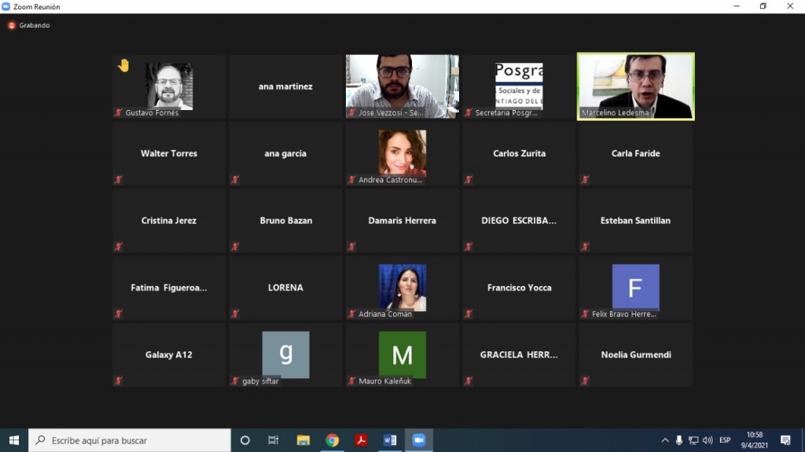This screenshot has width=805, height=452.
Task: Click the microphone icon in system tray
Action: coord(678,440)
